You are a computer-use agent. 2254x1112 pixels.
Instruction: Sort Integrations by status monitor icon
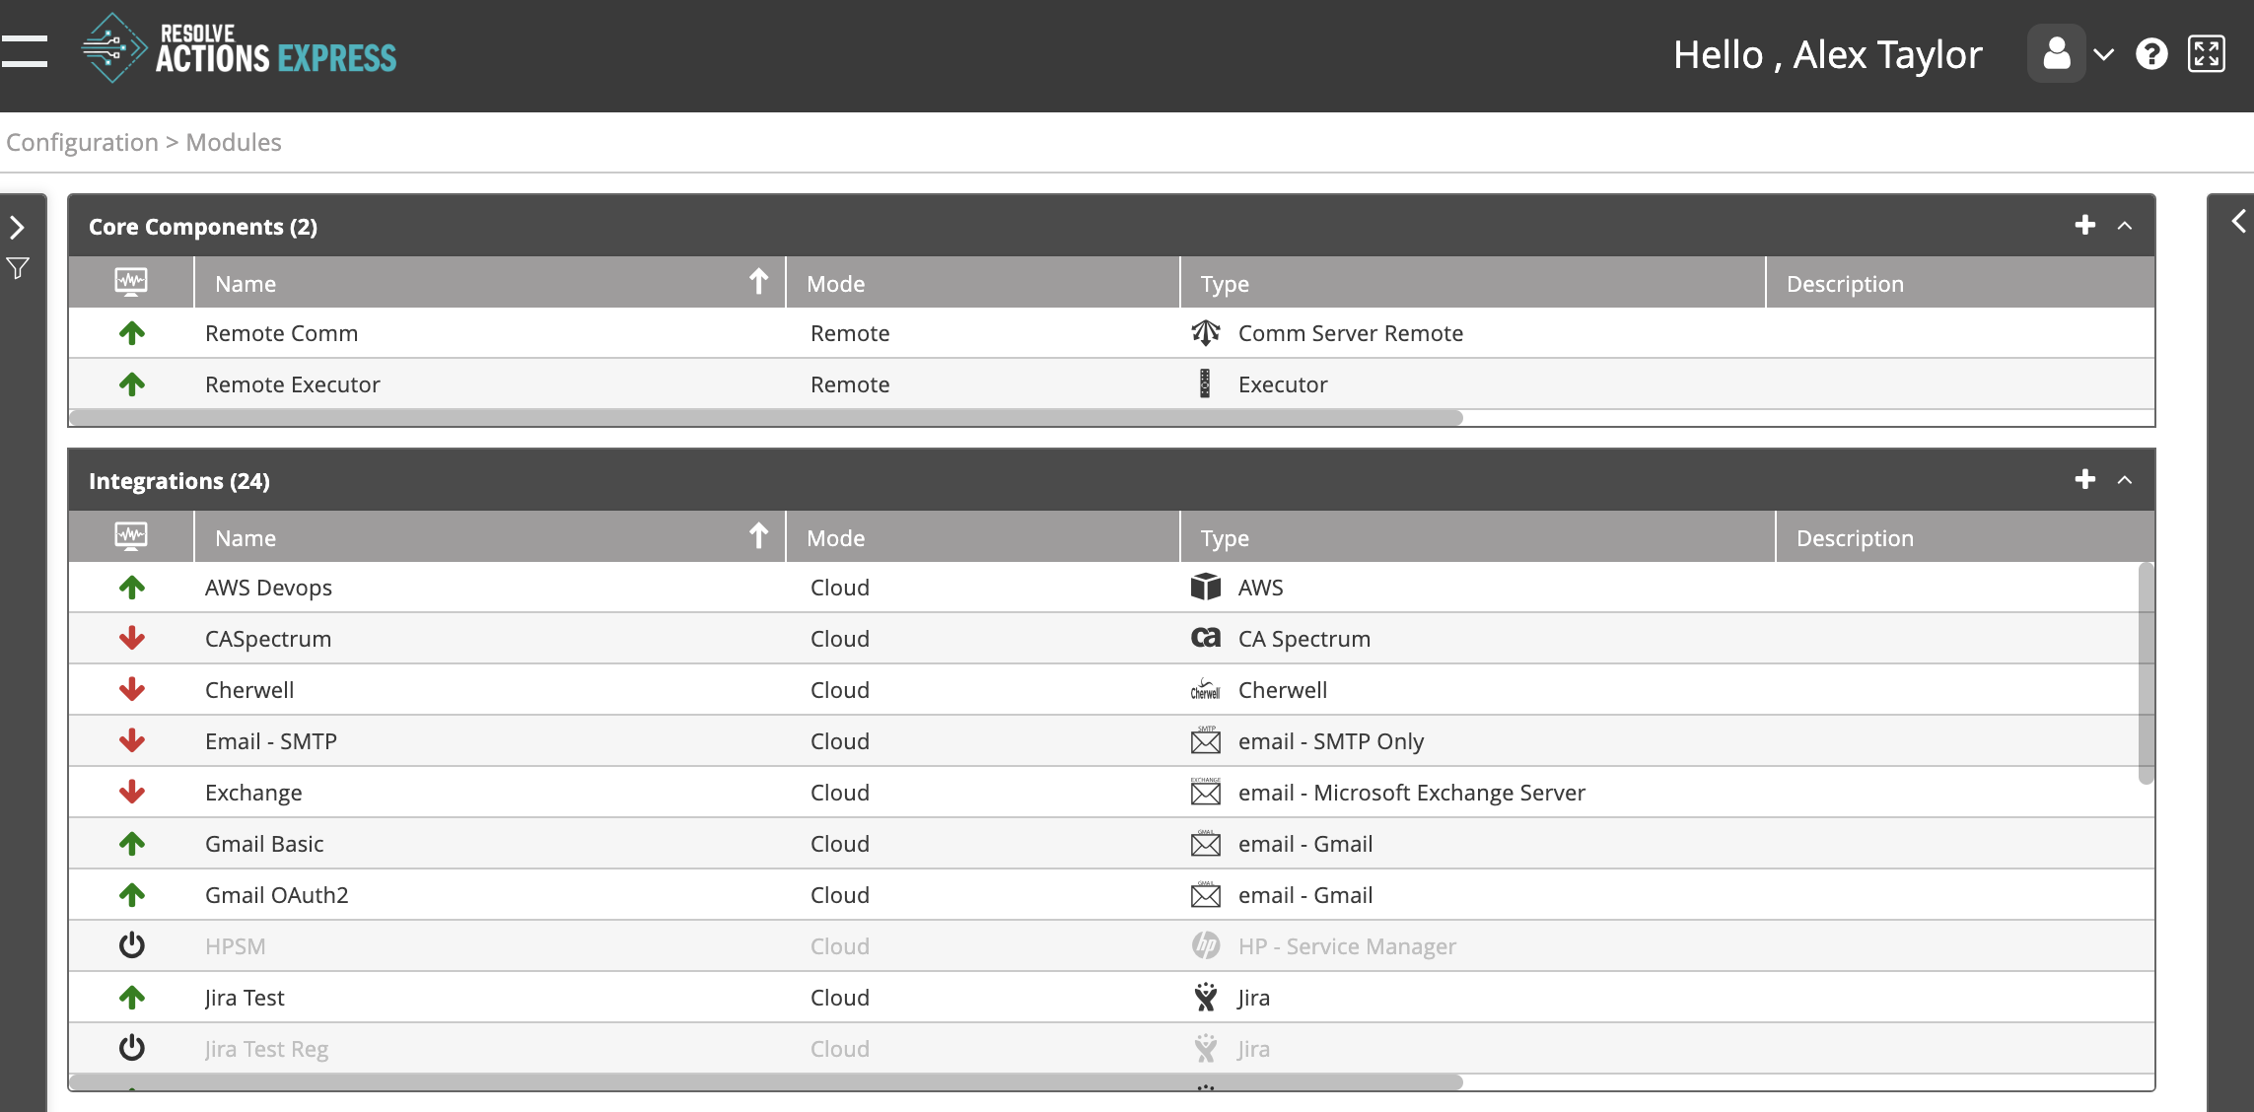coord(131,537)
